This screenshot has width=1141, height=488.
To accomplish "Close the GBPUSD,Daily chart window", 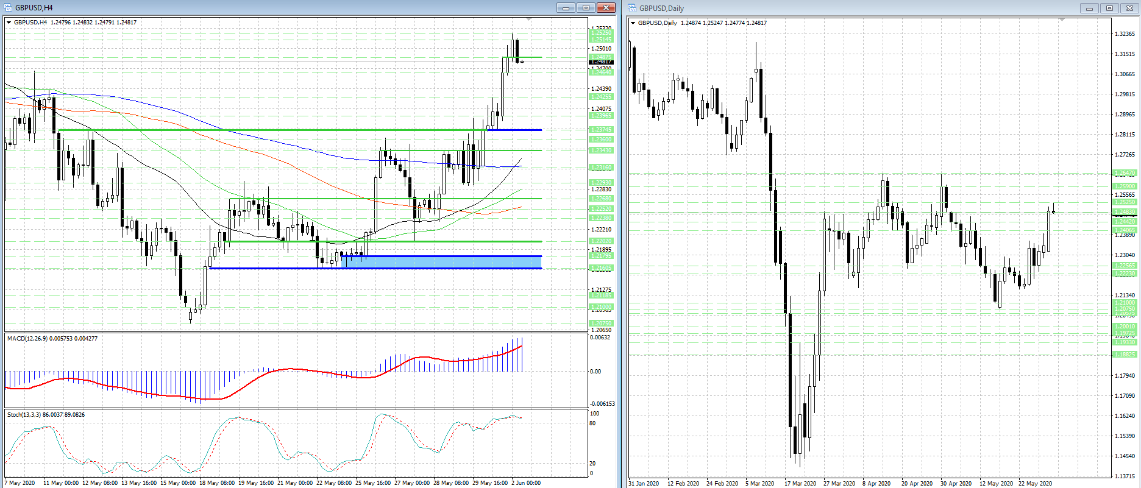I will [1129, 8].
